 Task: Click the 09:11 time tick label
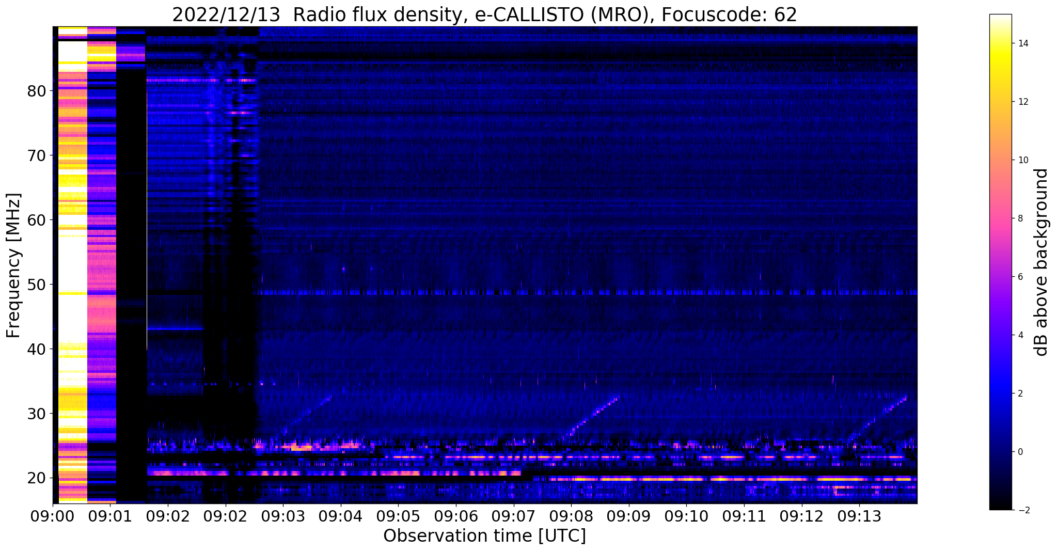pos(744,517)
